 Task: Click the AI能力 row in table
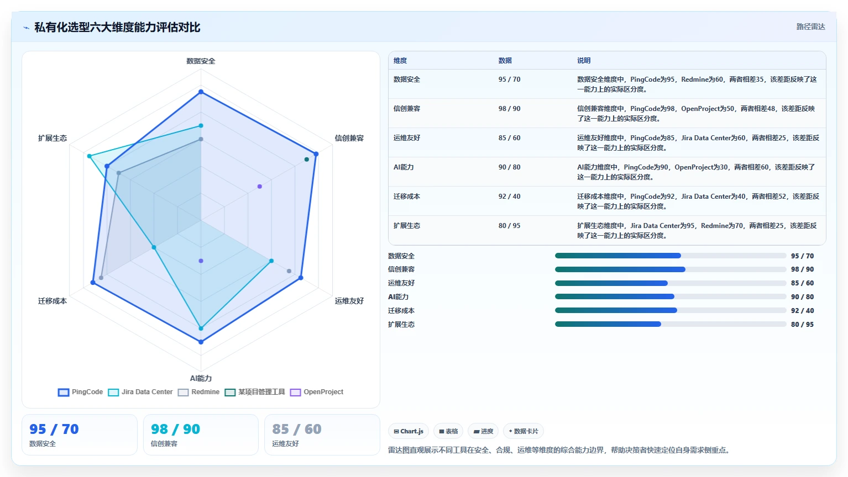[607, 172]
